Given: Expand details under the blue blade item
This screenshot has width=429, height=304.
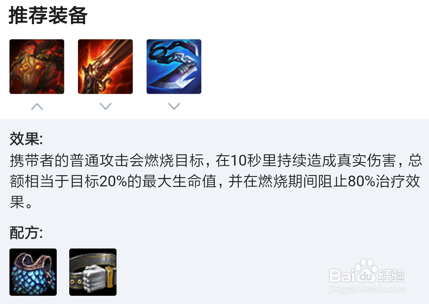Looking at the screenshot, I should [174, 106].
